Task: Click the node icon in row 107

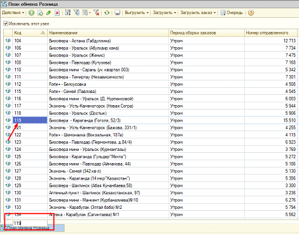Action: 8,55
